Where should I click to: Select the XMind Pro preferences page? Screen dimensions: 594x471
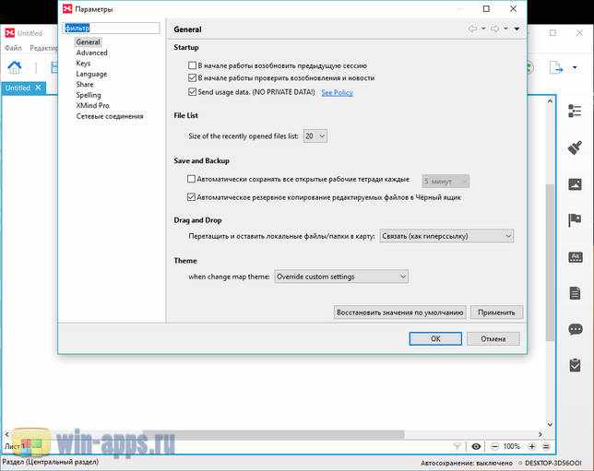click(92, 105)
